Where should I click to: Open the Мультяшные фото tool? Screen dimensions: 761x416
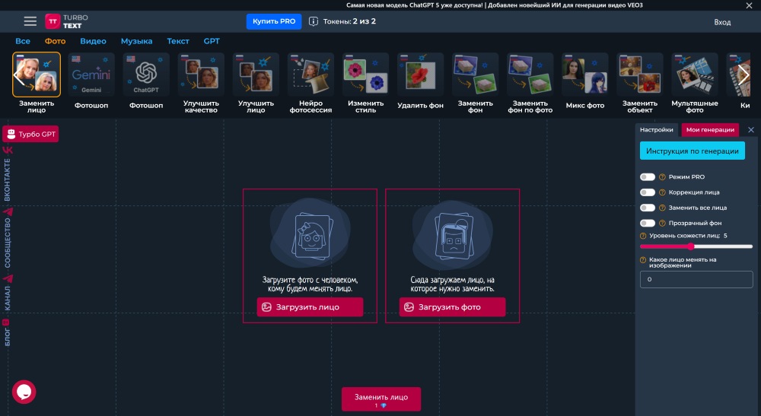point(694,75)
